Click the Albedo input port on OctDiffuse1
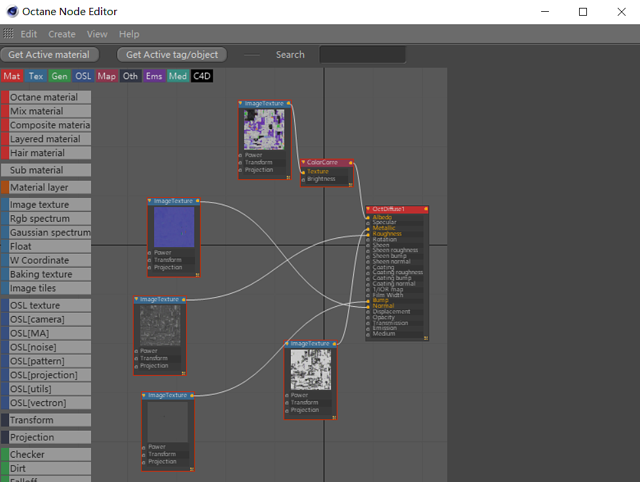Screen dimensions: 640x482 pos(367,218)
